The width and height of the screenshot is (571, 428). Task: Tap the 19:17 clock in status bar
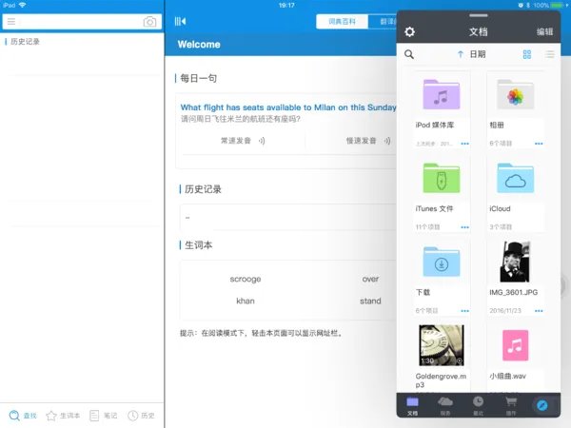[286, 5]
